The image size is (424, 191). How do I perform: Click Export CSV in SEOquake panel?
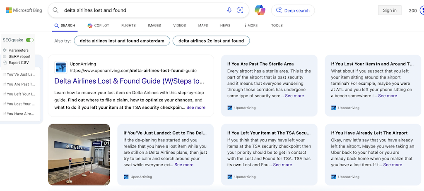pyautogui.click(x=19, y=63)
